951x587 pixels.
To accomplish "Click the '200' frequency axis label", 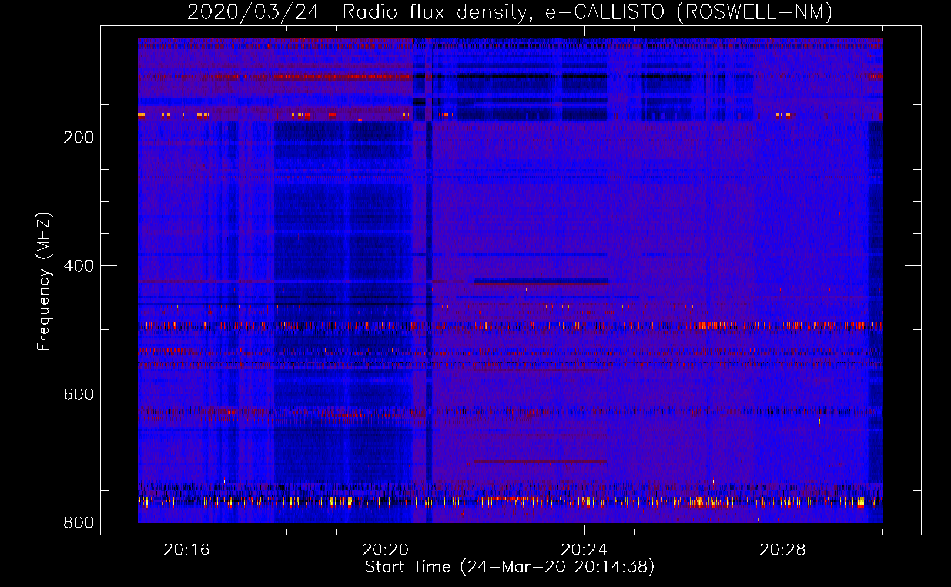I will 79,137.
